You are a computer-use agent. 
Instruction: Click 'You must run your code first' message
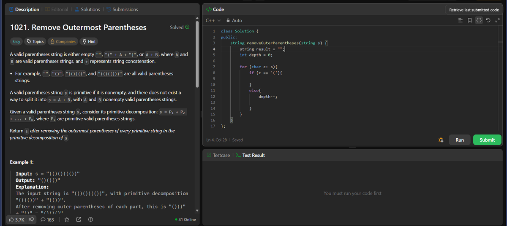click(352, 193)
